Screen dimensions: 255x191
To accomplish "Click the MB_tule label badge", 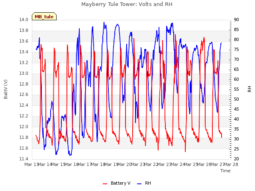I will (x=44, y=16).
